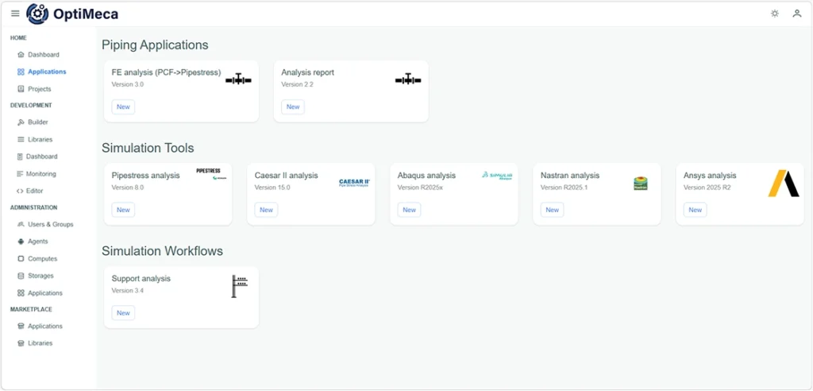Click the Caesar II logo
This screenshot has height=391, width=813.
354,183
